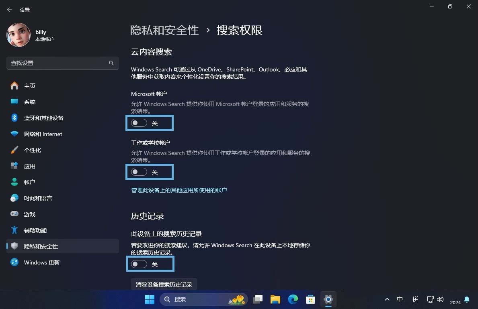Open 辅助功能 via its accessibility icon
The image size is (478, 309).
pyautogui.click(x=14, y=230)
